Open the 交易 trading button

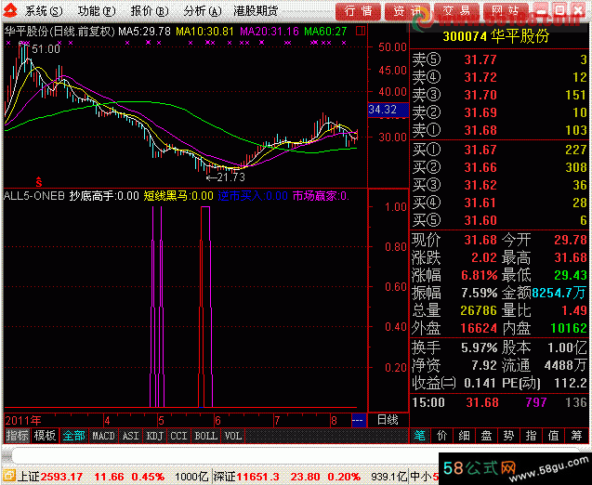coord(456,11)
